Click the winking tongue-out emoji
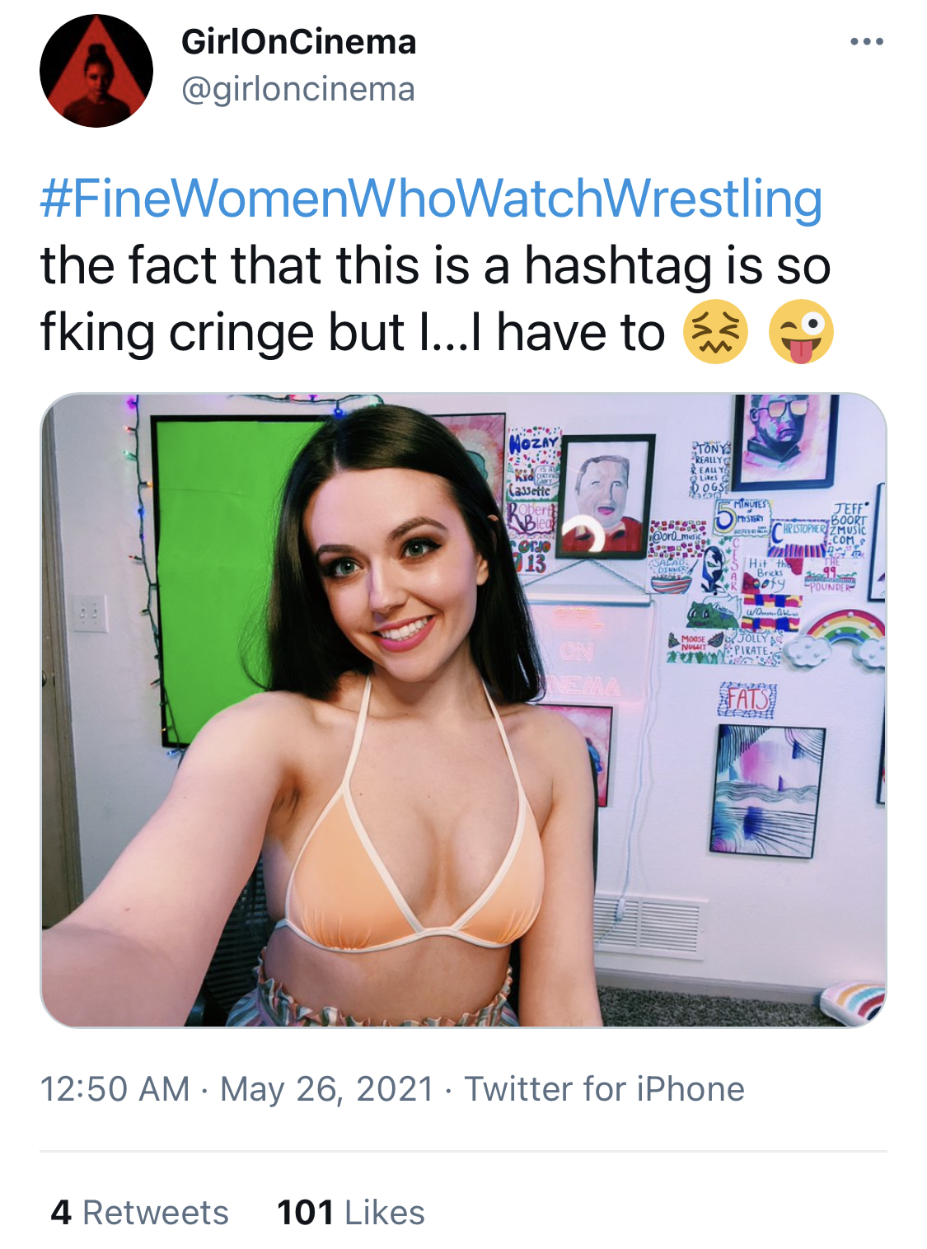The height and width of the screenshot is (1249, 927). 801,332
